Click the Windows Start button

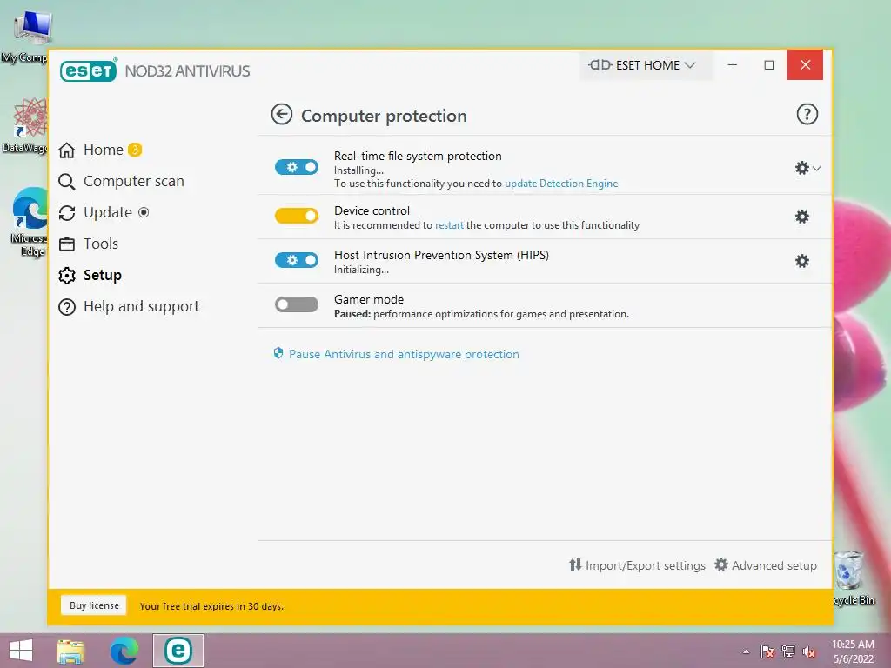point(21,651)
